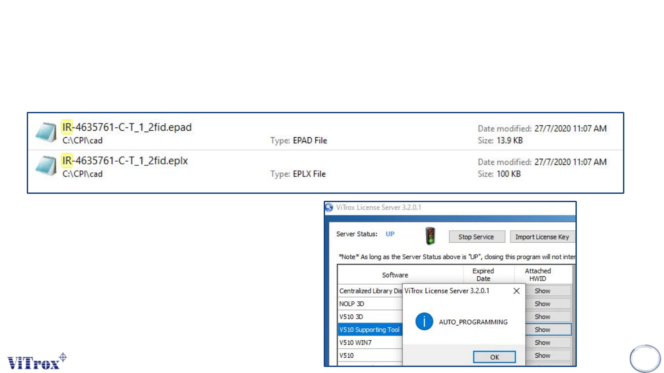Open Import License Key
The height and width of the screenshot is (373, 664).
pyautogui.click(x=542, y=237)
